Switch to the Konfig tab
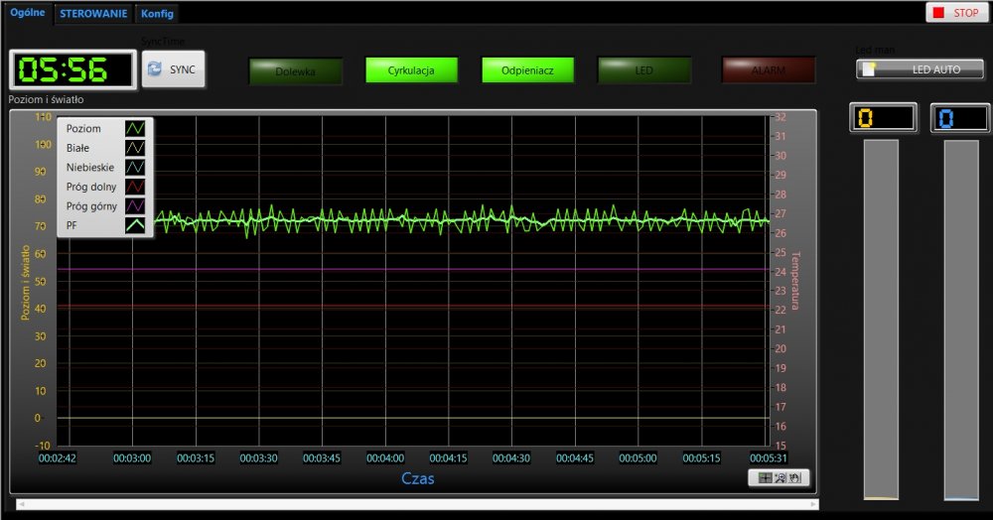Viewport: 993px width, 520px height. point(157,14)
